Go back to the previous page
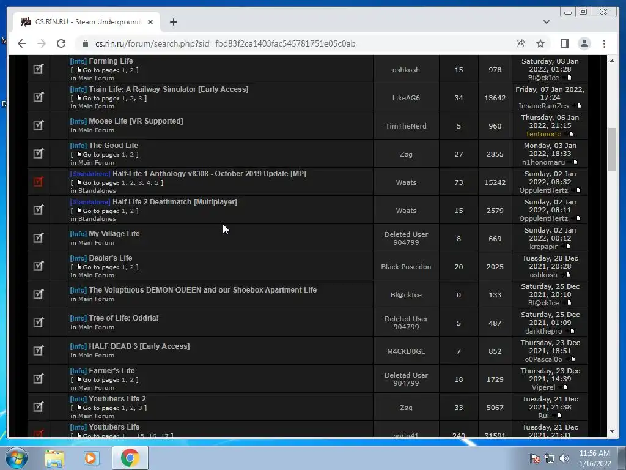This screenshot has height=470, width=626. coord(22,43)
